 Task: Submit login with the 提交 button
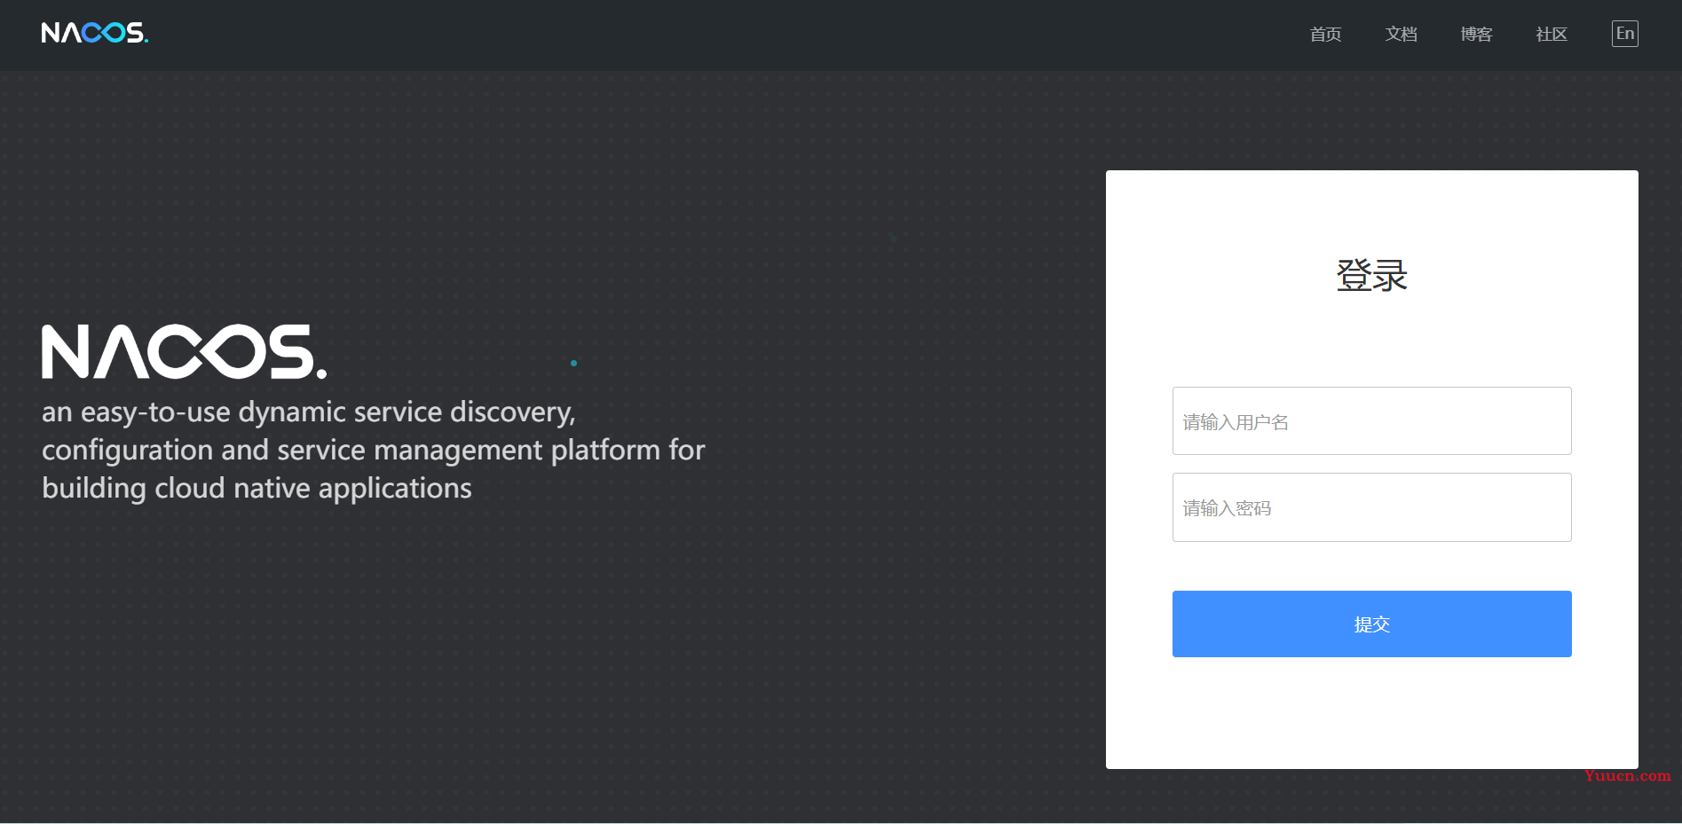pyautogui.click(x=1371, y=624)
